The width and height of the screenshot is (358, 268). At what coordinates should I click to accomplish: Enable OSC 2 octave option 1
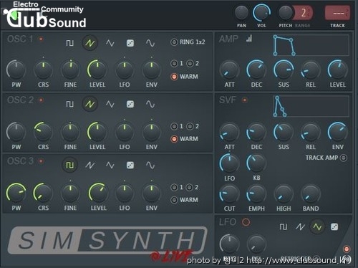(174, 126)
